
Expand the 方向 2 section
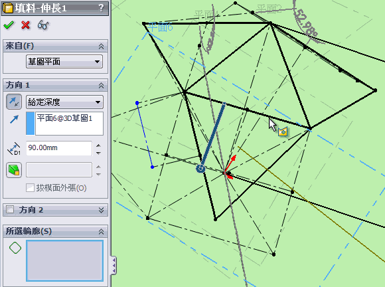[x=101, y=210]
